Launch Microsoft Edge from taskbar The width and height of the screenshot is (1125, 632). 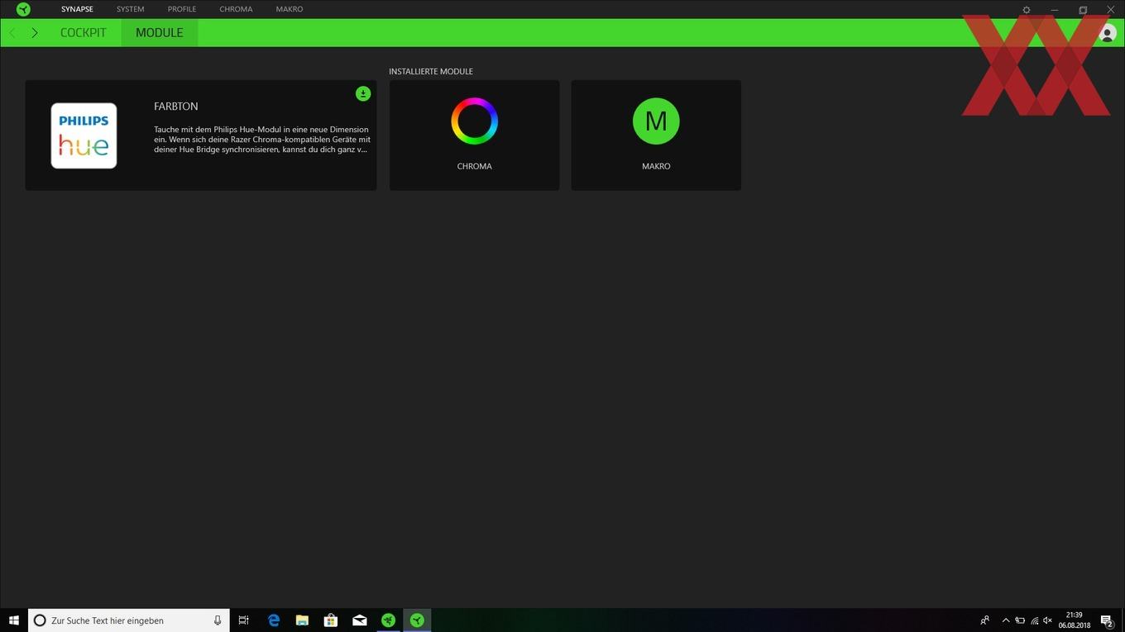click(273, 620)
